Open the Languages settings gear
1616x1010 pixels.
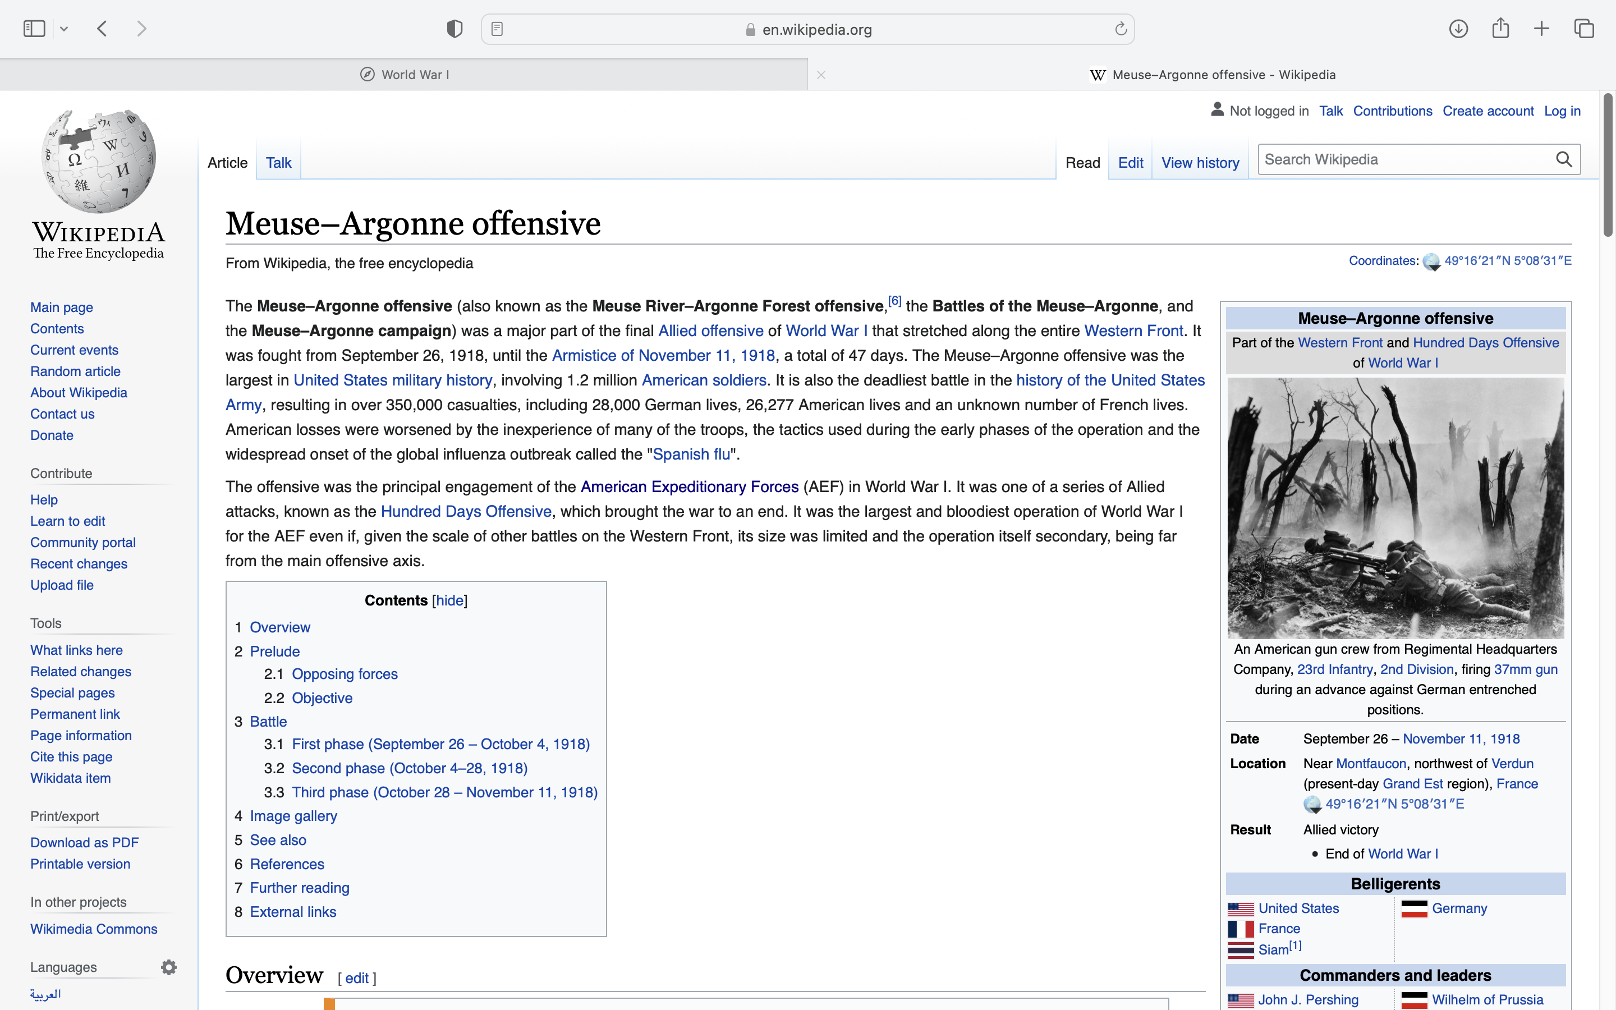coord(169,967)
